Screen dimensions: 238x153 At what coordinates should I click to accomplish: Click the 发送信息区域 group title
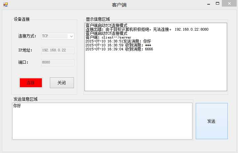(25, 99)
